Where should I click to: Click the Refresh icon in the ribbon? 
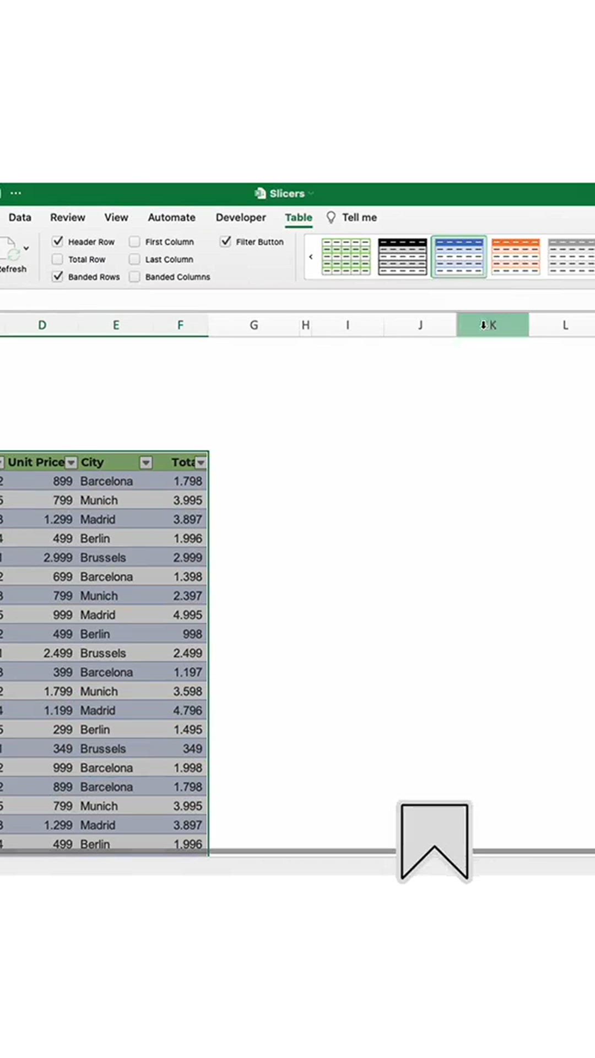point(11,250)
